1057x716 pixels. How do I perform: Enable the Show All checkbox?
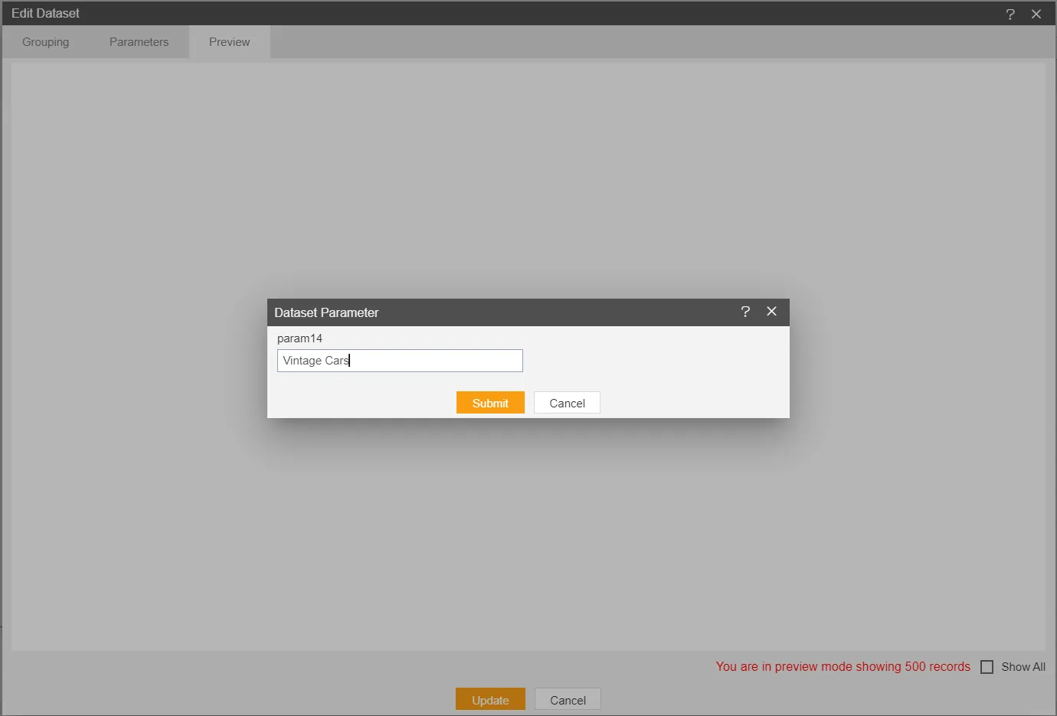point(987,667)
